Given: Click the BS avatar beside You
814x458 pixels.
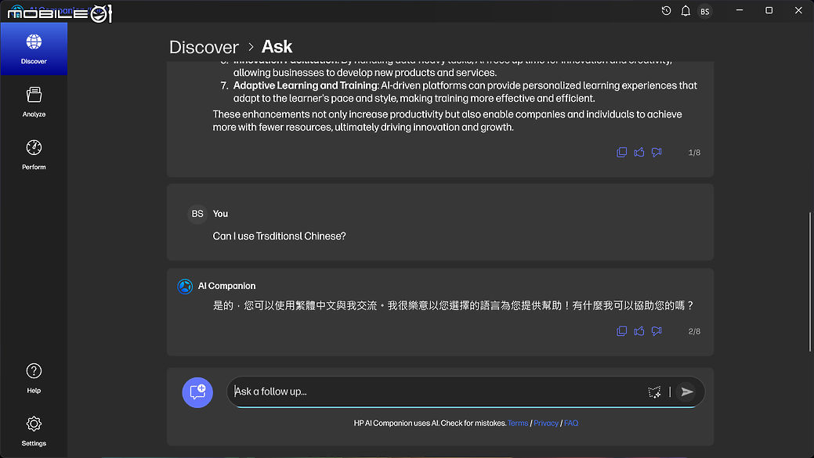Looking at the screenshot, I should click(197, 215).
